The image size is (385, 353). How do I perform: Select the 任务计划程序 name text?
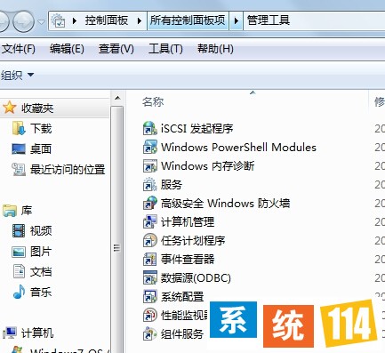[193, 241]
